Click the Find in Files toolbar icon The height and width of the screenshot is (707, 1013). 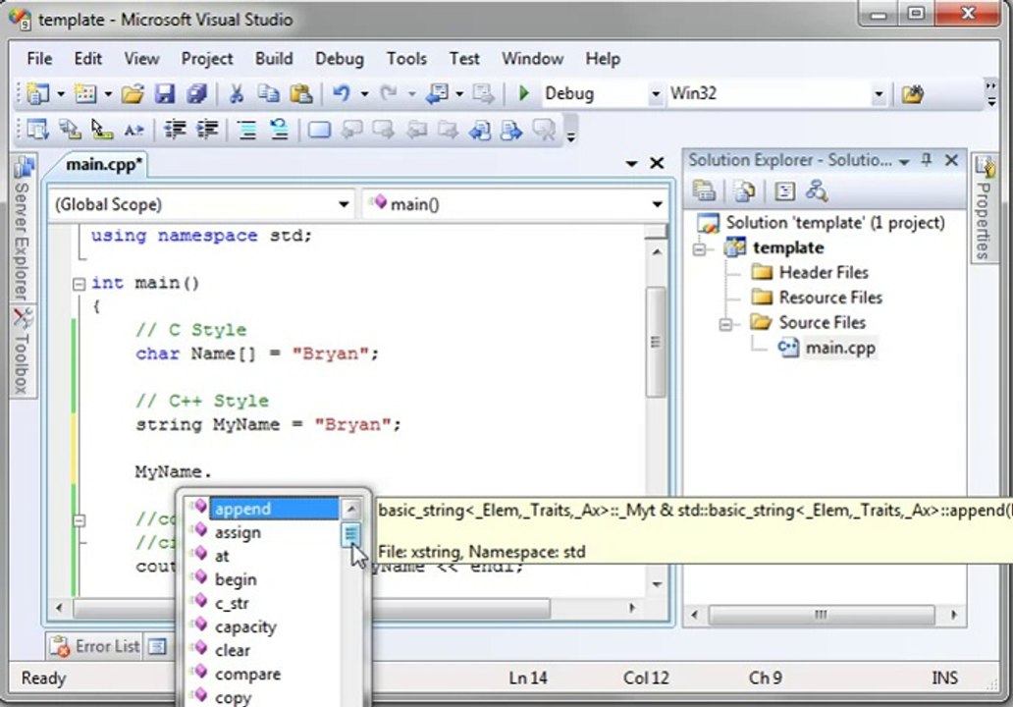[912, 94]
